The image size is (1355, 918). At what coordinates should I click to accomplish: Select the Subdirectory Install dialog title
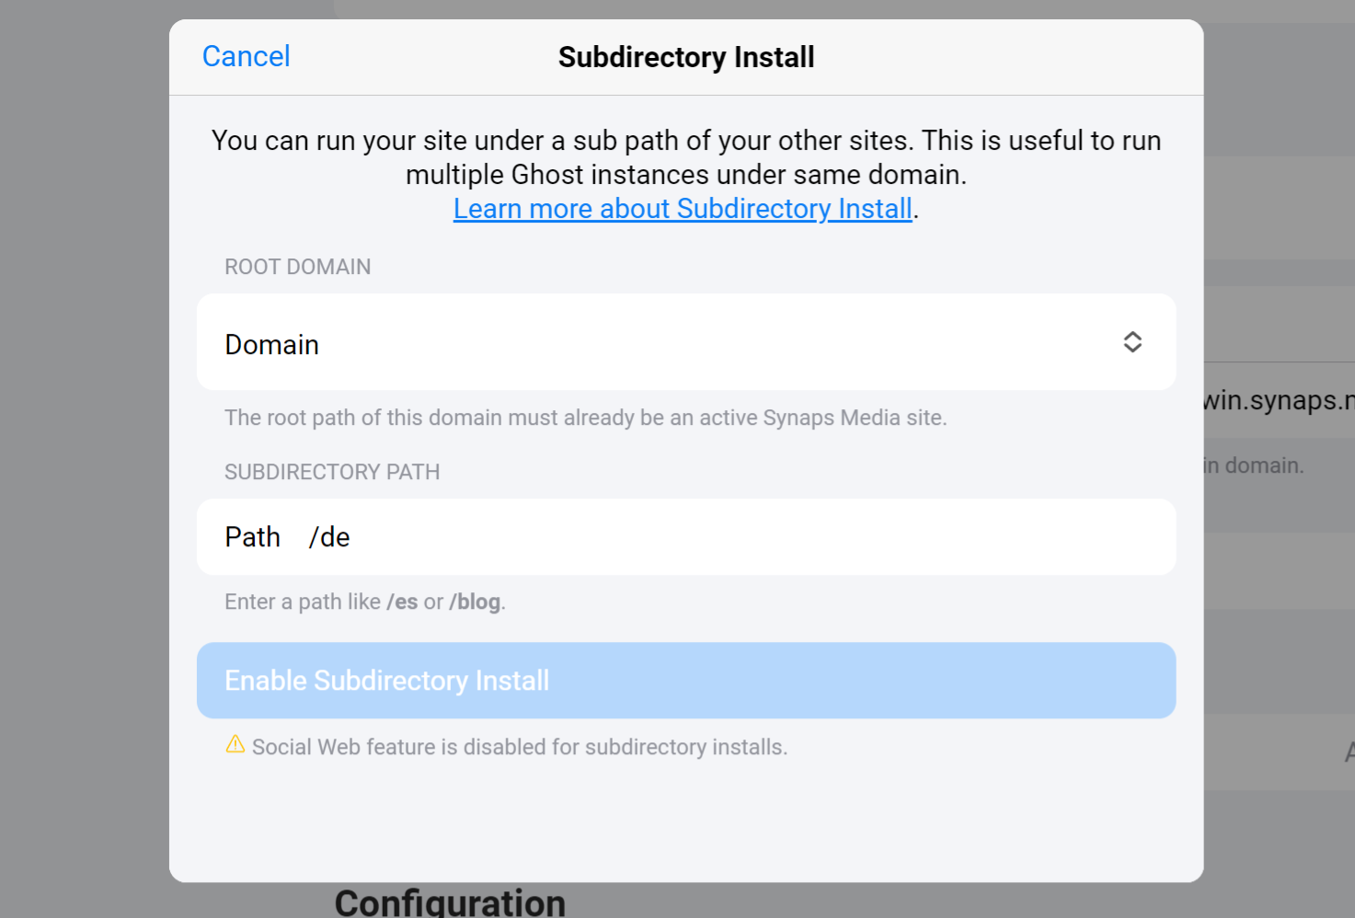pyautogui.click(x=686, y=57)
